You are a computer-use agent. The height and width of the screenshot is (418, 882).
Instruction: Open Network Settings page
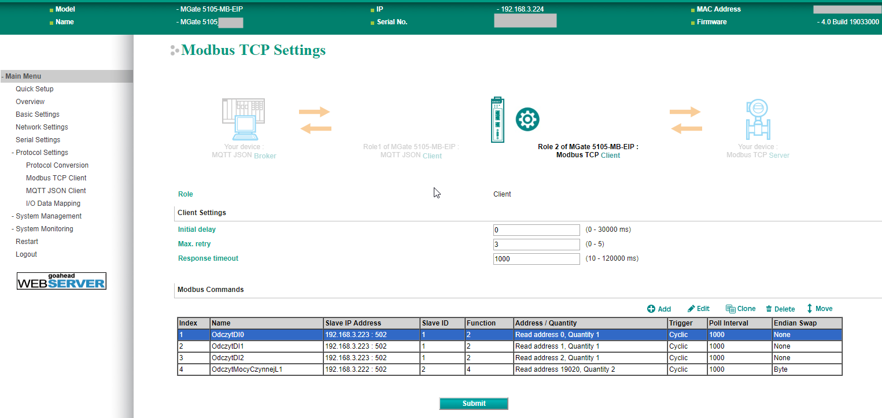pyautogui.click(x=42, y=127)
